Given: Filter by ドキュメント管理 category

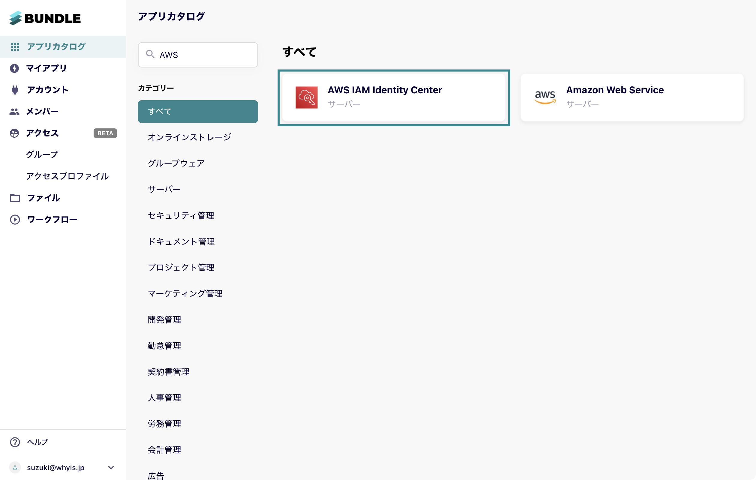Looking at the screenshot, I should (x=181, y=242).
